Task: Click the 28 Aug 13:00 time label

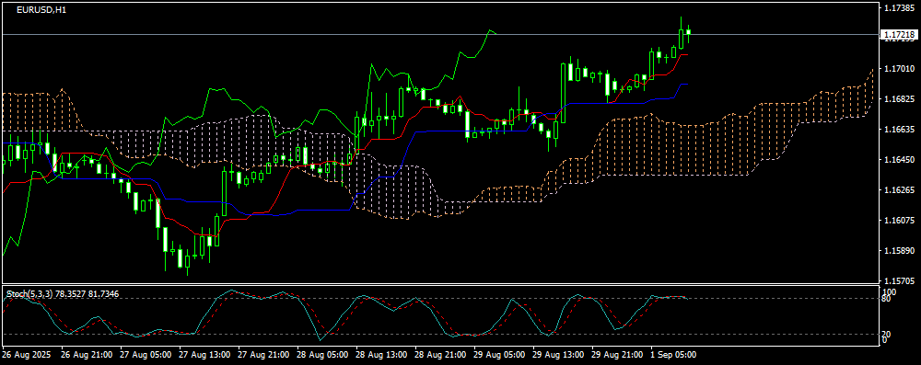Action: [382, 355]
